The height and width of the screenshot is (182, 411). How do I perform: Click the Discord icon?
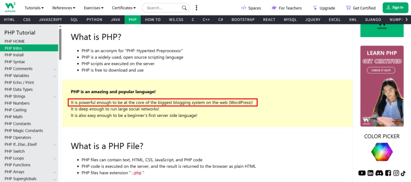click(379, 173)
